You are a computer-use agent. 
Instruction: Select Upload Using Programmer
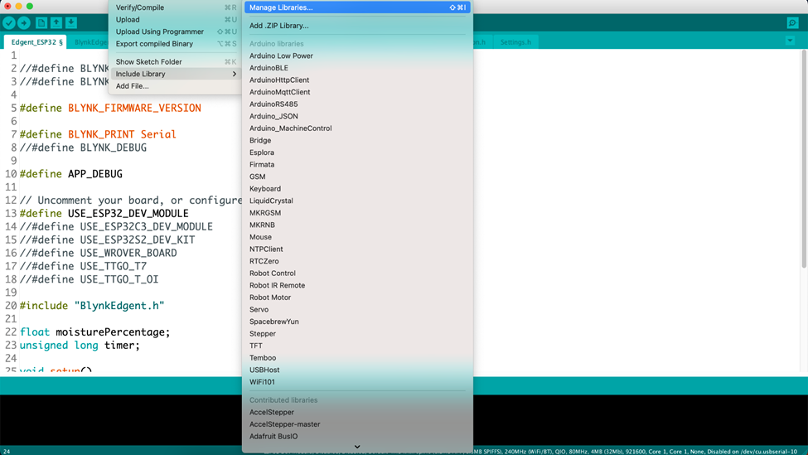click(x=175, y=32)
